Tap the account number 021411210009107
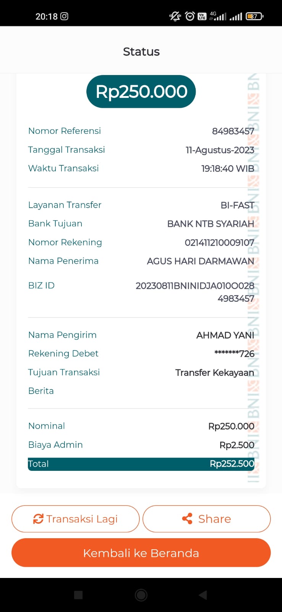The image size is (282, 612). click(x=219, y=243)
